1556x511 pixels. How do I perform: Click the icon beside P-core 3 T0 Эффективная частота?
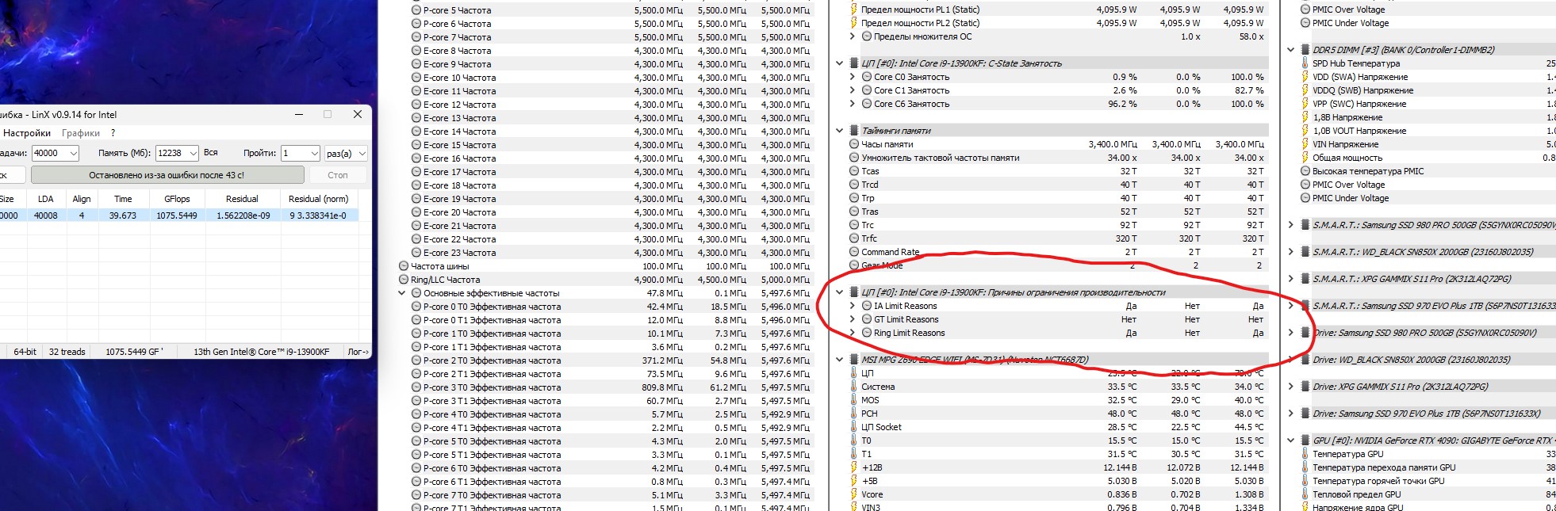coord(416,387)
